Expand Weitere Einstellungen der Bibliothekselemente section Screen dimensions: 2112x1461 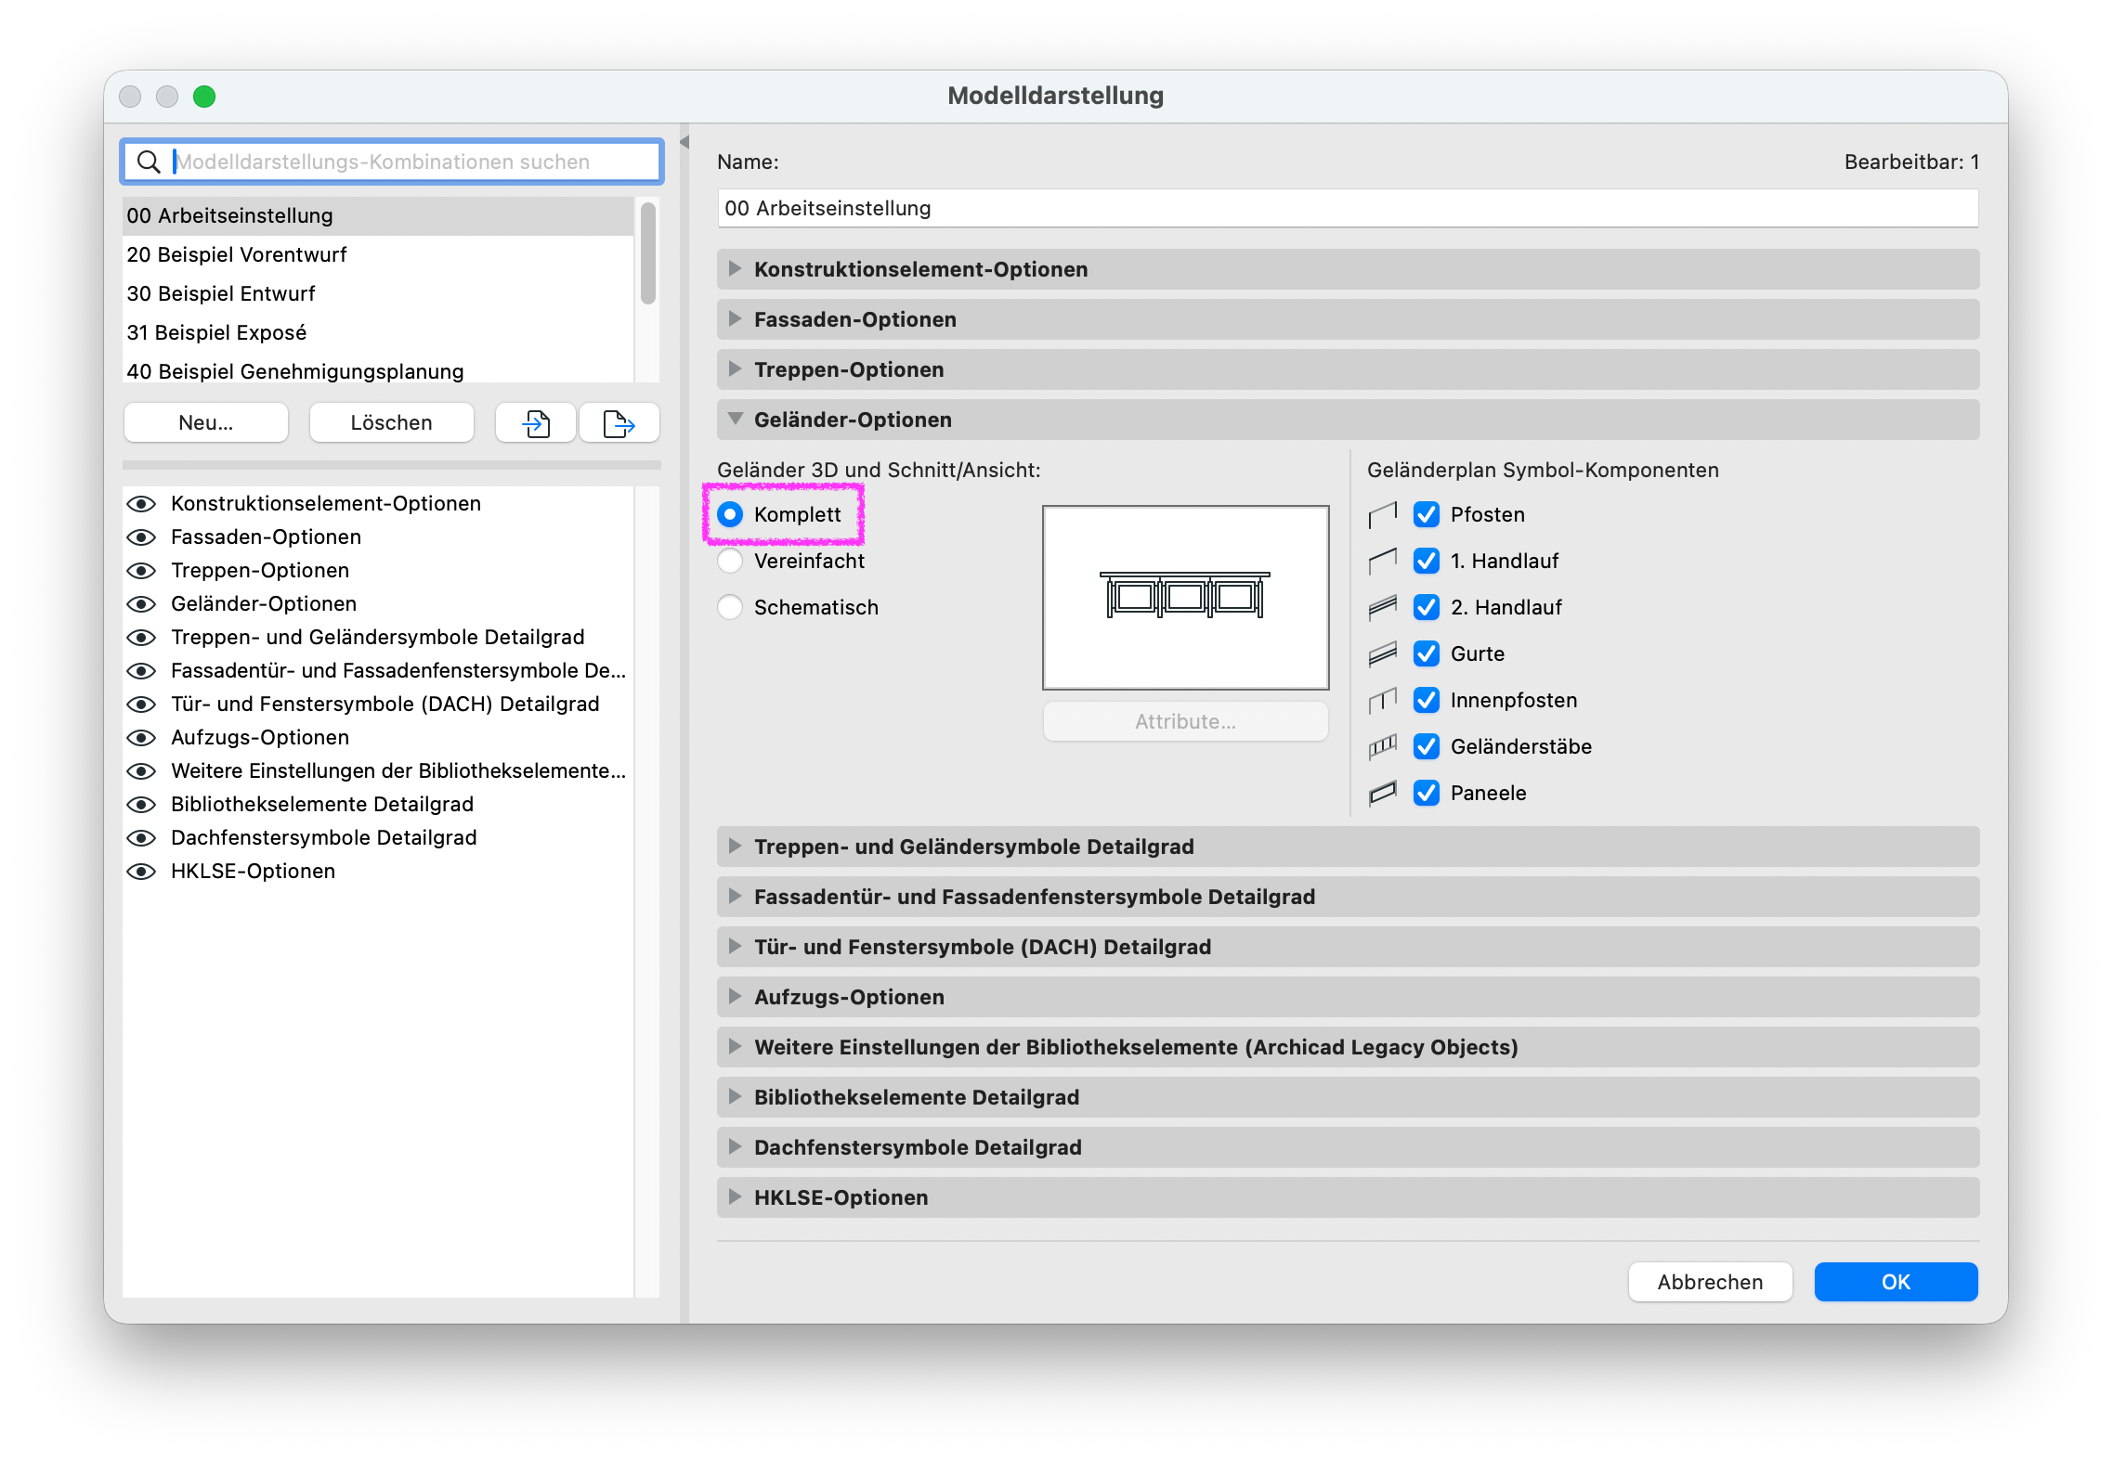[1348, 1047]
